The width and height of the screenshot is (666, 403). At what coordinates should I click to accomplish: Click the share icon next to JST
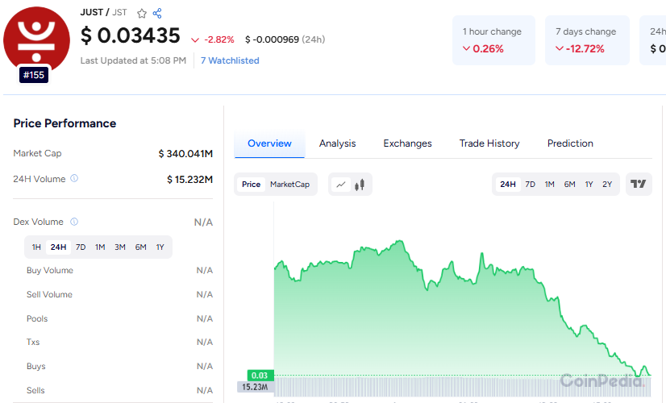click(x=157, y=13)
